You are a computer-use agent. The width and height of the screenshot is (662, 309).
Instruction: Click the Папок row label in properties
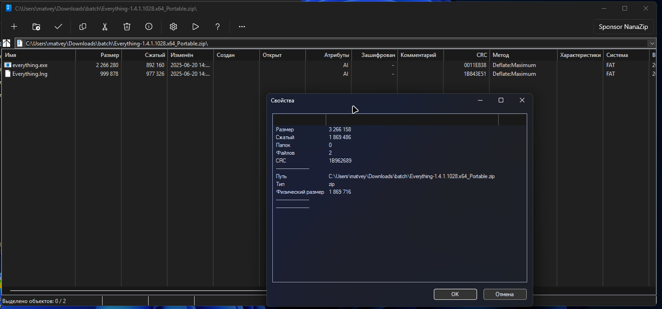click(283, 145)
